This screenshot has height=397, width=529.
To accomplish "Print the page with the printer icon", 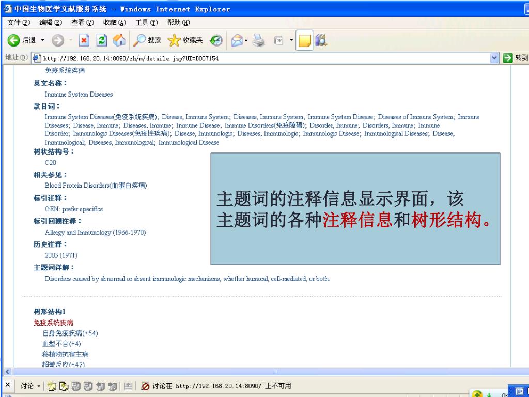I will click(x=259, y=40).
